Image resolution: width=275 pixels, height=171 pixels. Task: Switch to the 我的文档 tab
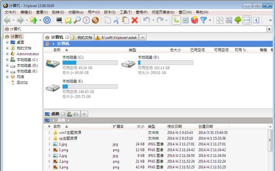point(82,37)
